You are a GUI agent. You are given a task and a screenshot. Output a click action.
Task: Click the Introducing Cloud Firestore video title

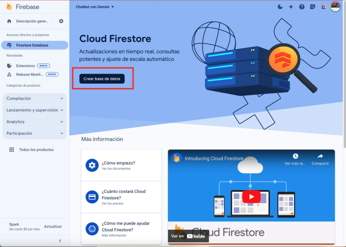(x=214, y=158)
